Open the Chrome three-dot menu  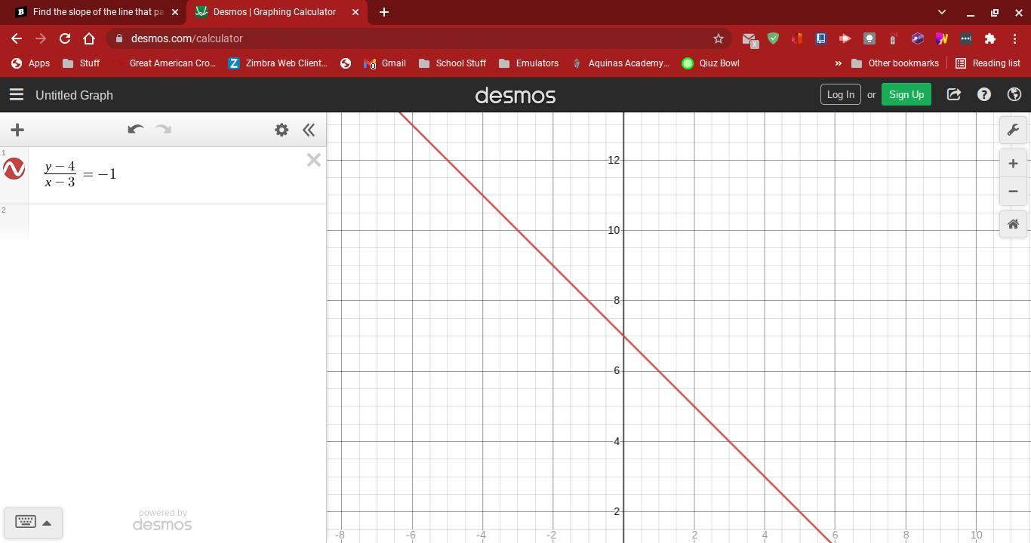click(1014, 38)
